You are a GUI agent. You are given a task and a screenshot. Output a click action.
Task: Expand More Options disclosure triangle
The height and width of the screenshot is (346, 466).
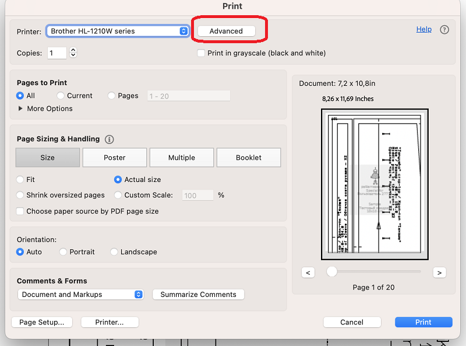coord(21,109)
